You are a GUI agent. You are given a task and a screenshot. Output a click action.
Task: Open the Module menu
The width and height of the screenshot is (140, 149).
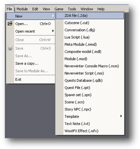point(22,9)
